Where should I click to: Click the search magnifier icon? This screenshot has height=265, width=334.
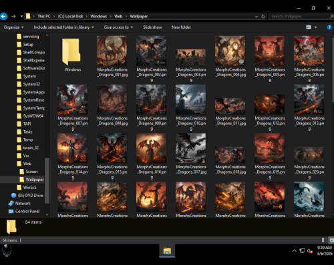(331, 17)
